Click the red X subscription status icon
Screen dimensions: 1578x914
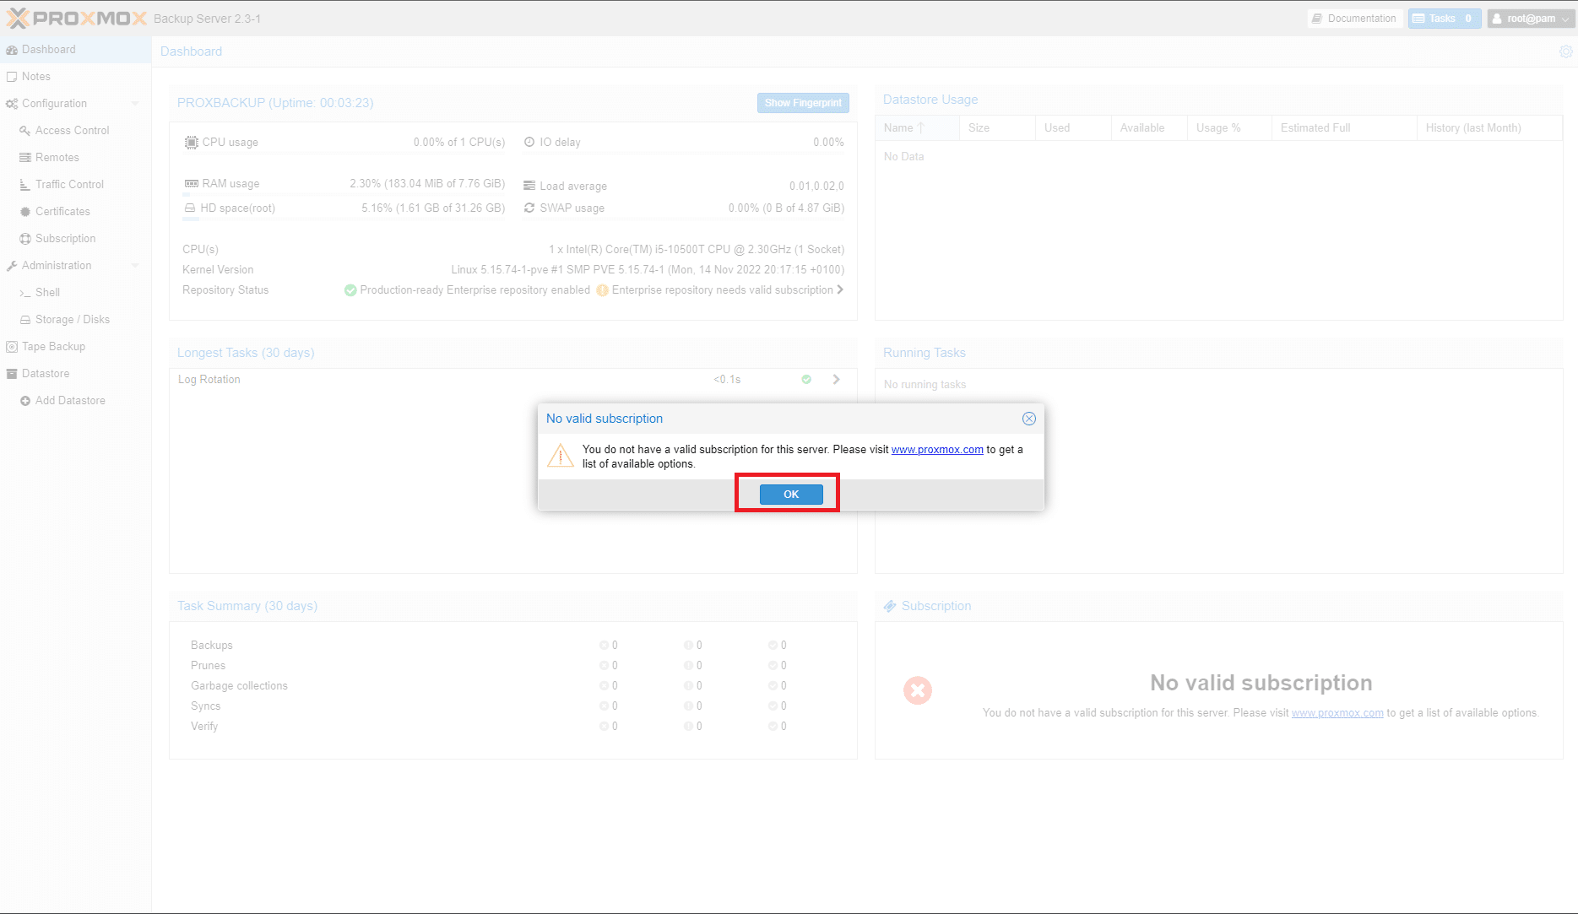pyautogui.click(x=918, y=690)
